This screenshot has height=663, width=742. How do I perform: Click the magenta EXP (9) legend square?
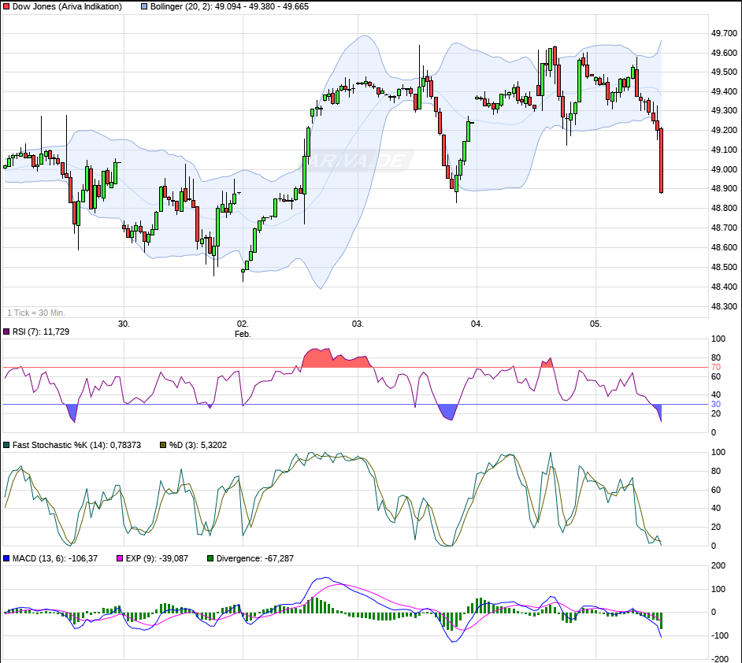[x=120, y=558]
